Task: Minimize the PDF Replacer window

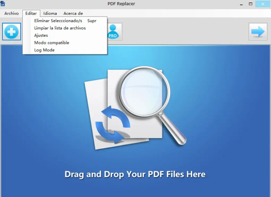Action: click(241, 4)
